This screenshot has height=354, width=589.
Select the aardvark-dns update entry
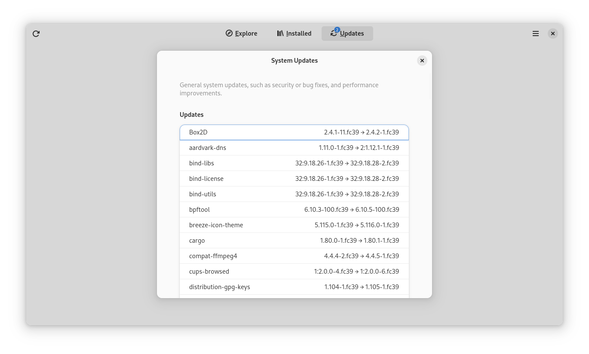pyautogui.click(x=294, y=148)
